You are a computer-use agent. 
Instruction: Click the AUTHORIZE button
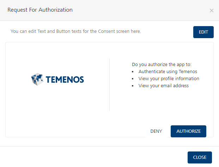(188, 131)
